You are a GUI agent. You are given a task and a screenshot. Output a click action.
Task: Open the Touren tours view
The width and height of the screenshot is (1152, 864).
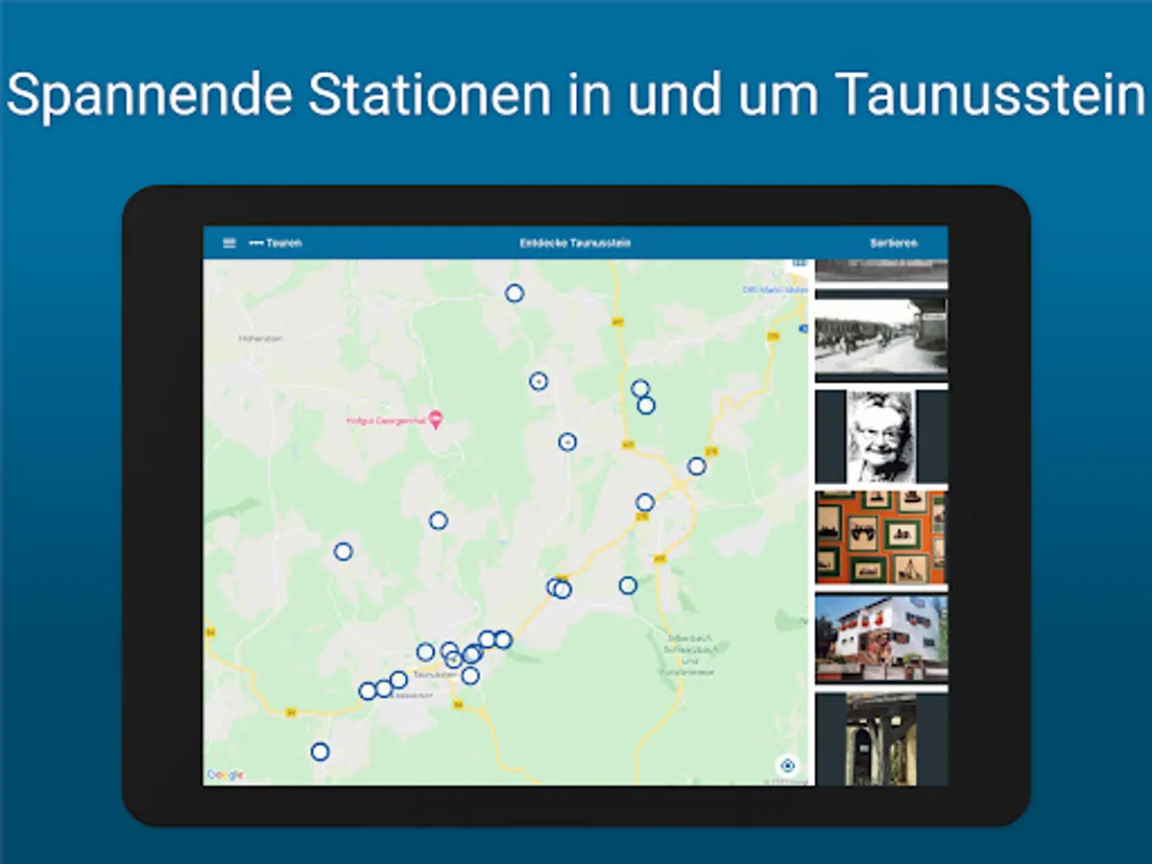coord(276,243)
